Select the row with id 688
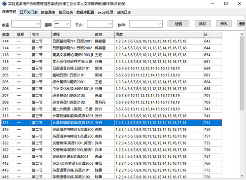This screenshot has width=246, height=180. click(111, 89)
